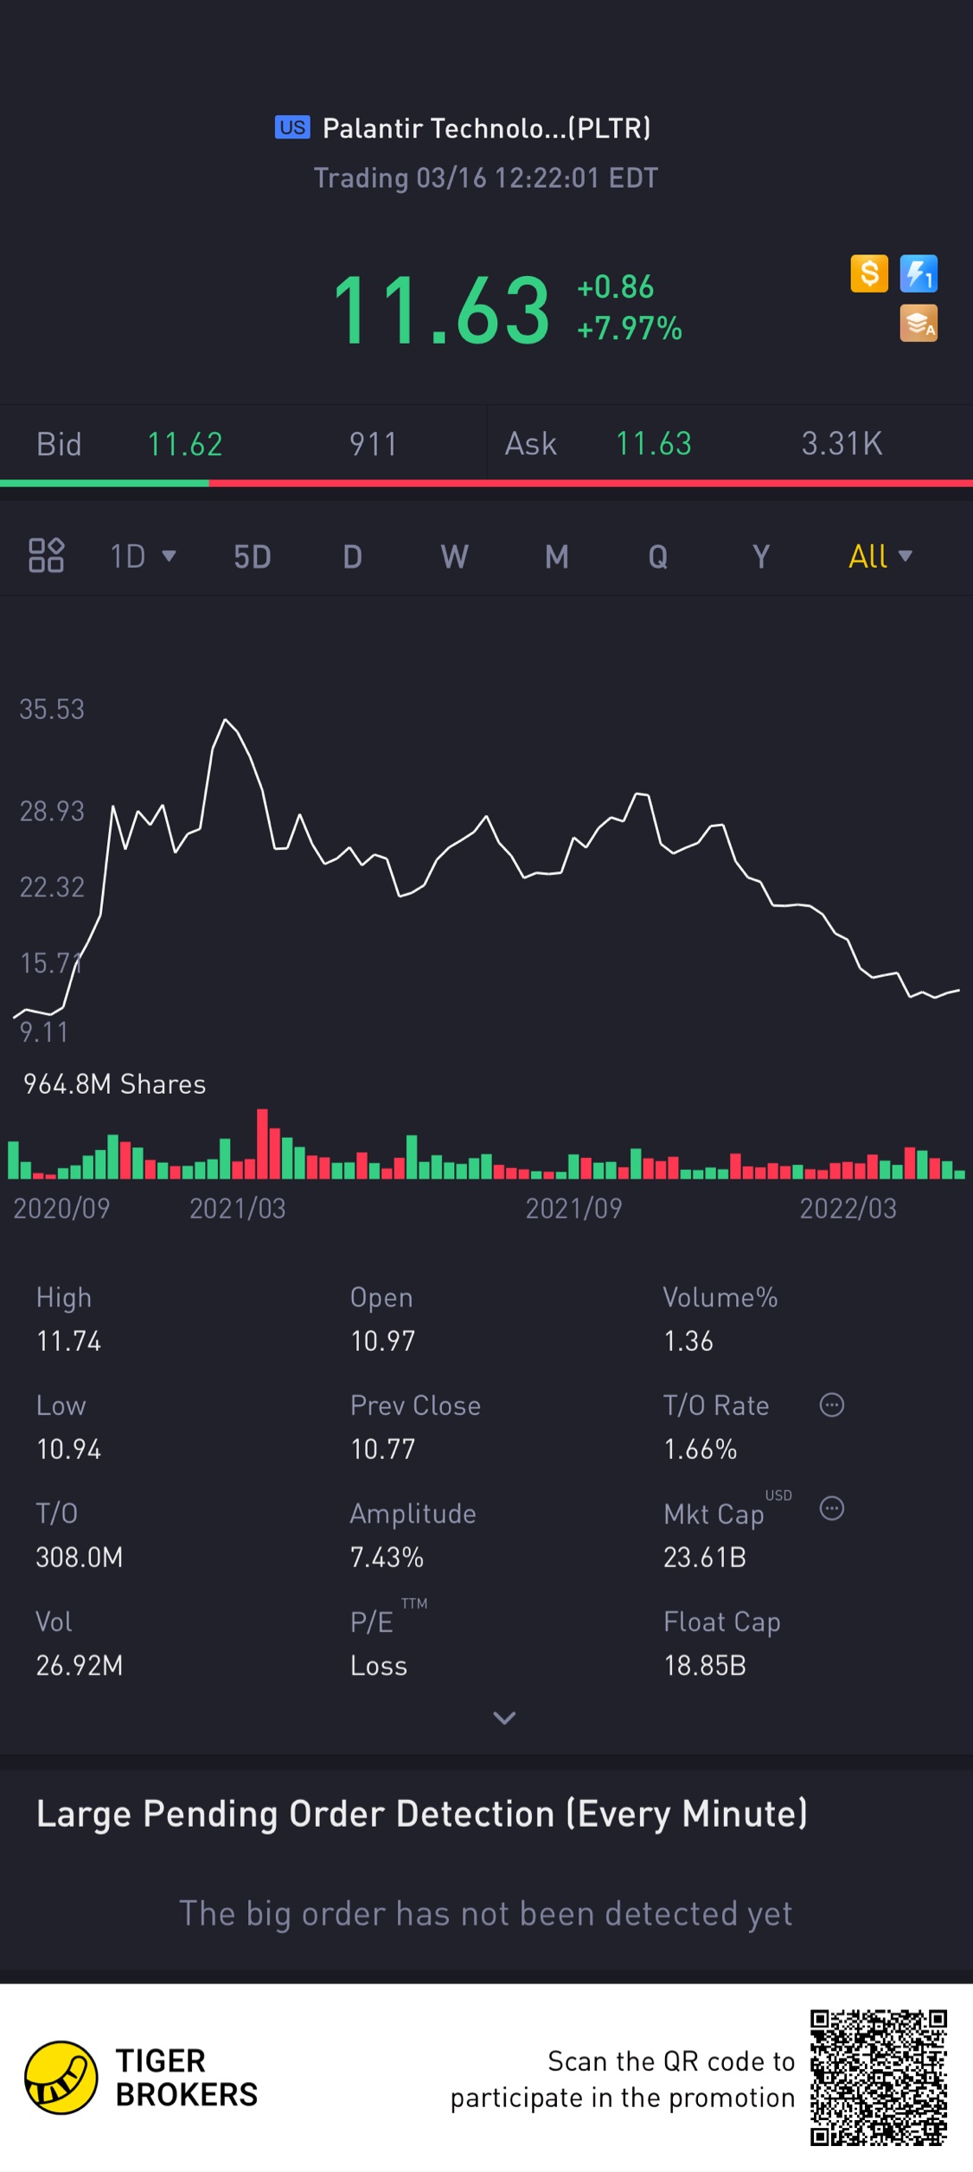Viewport: 973px width, 2172px height.
Task: Tap the Low value 10.94
Action: pos(68,1449)
